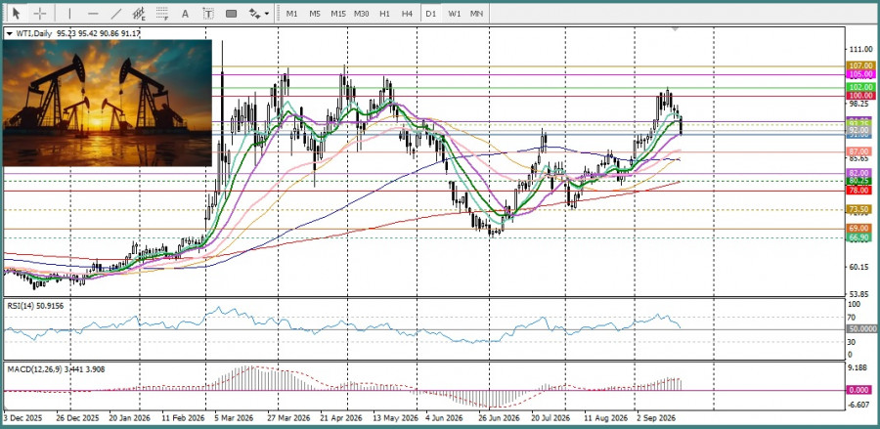Choose the vertical line drawing tool

pyautogui.click(x=69, y=13)
